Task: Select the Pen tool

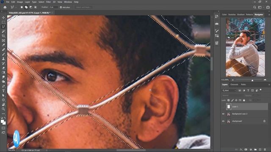Action: tap(3, 86)
